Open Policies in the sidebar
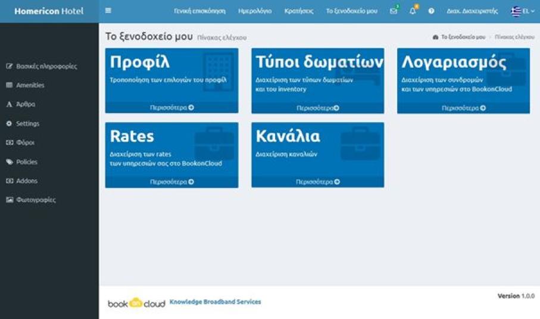Screen dimensions: 540x319 [x=26, y=162]
